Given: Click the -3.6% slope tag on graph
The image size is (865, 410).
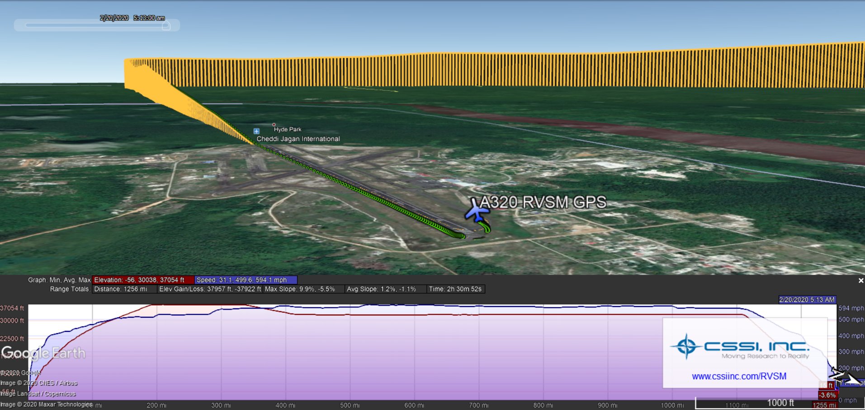Looking at the screenshot, I should pyautogui.click(x=827, y=395).
